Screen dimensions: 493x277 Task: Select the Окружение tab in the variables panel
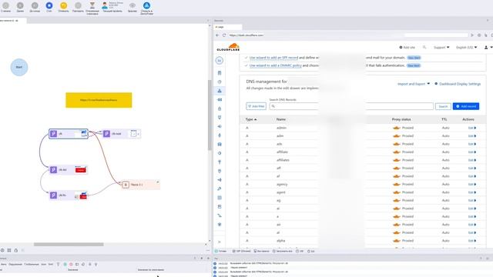pyautogui.click(x=15, y=265)
